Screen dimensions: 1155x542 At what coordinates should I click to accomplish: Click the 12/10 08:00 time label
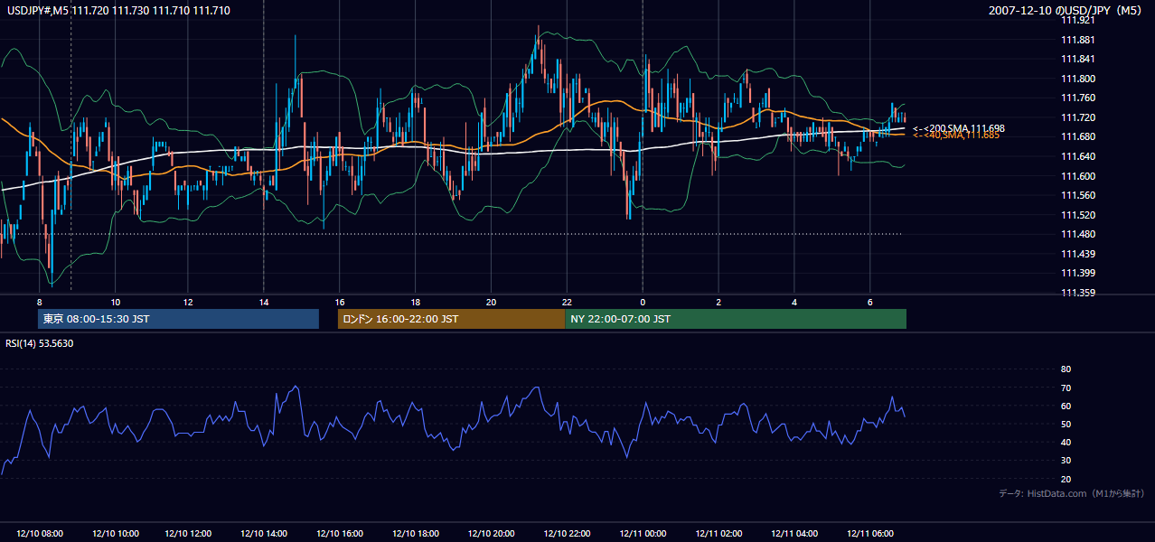click(40, 534)
